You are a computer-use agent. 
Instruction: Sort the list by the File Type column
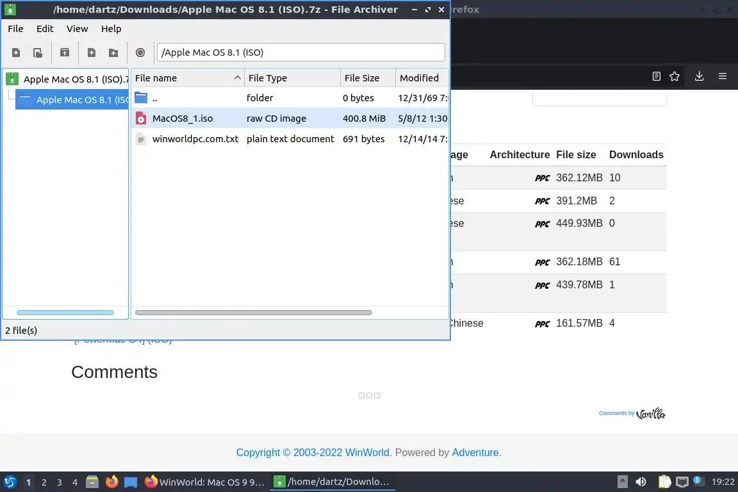coord(292,78)
